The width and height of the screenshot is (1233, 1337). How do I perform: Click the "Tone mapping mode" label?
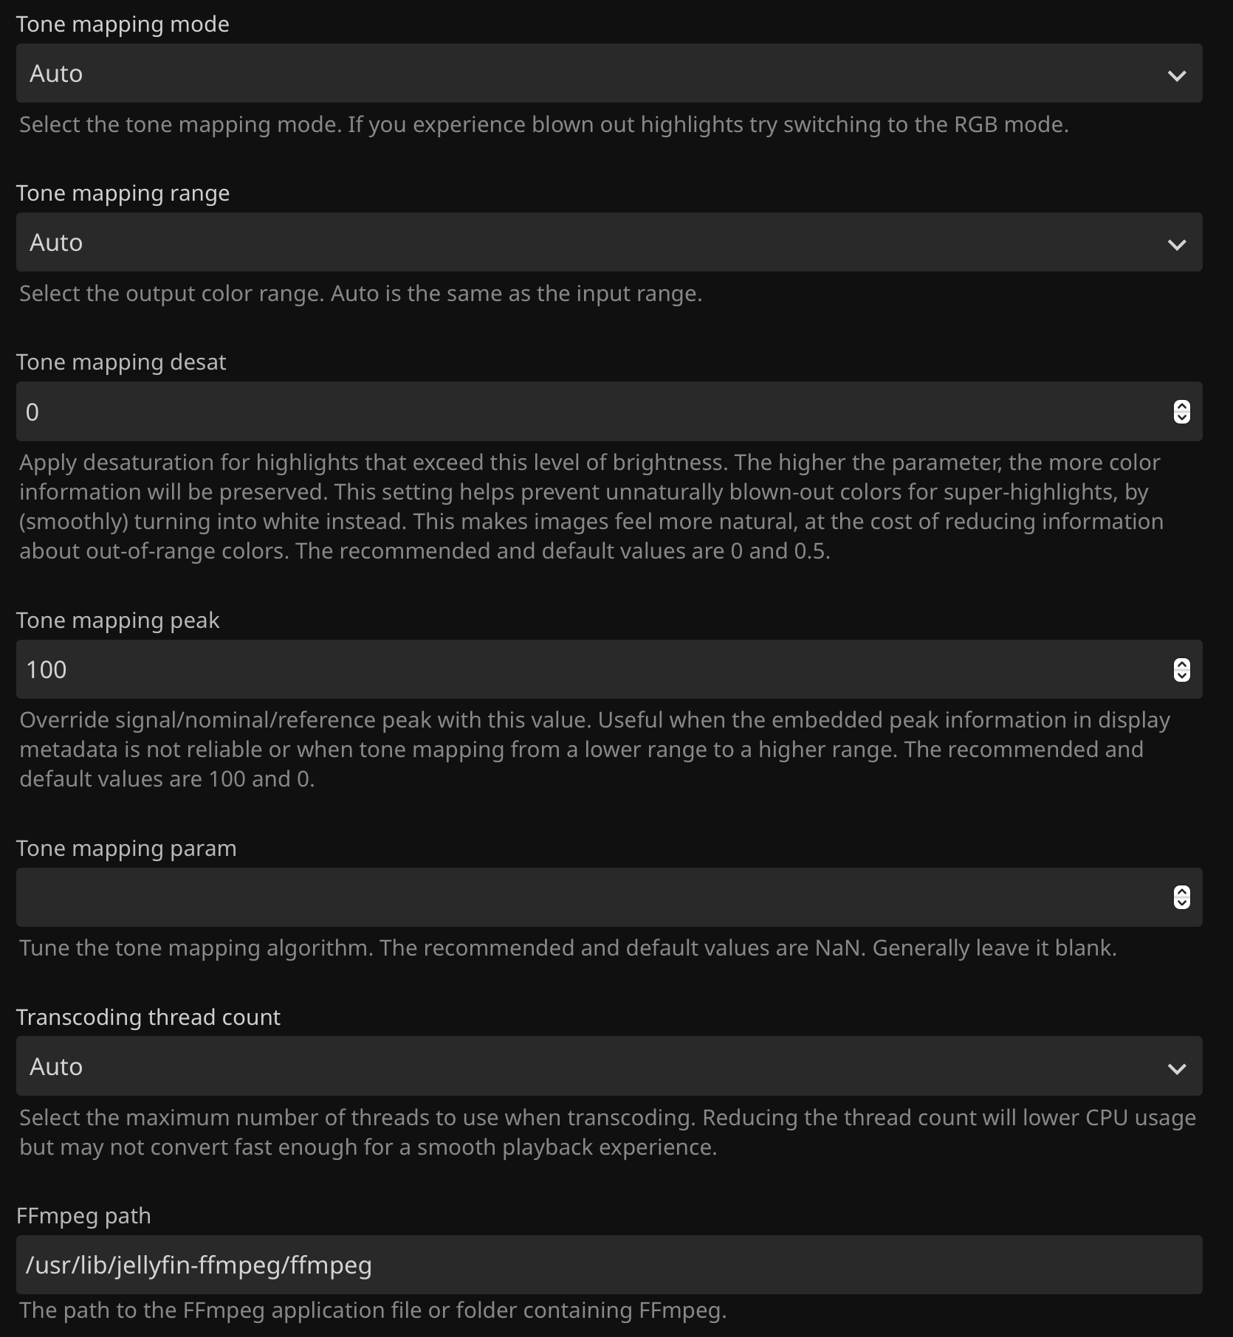click(x=123, y=24)
